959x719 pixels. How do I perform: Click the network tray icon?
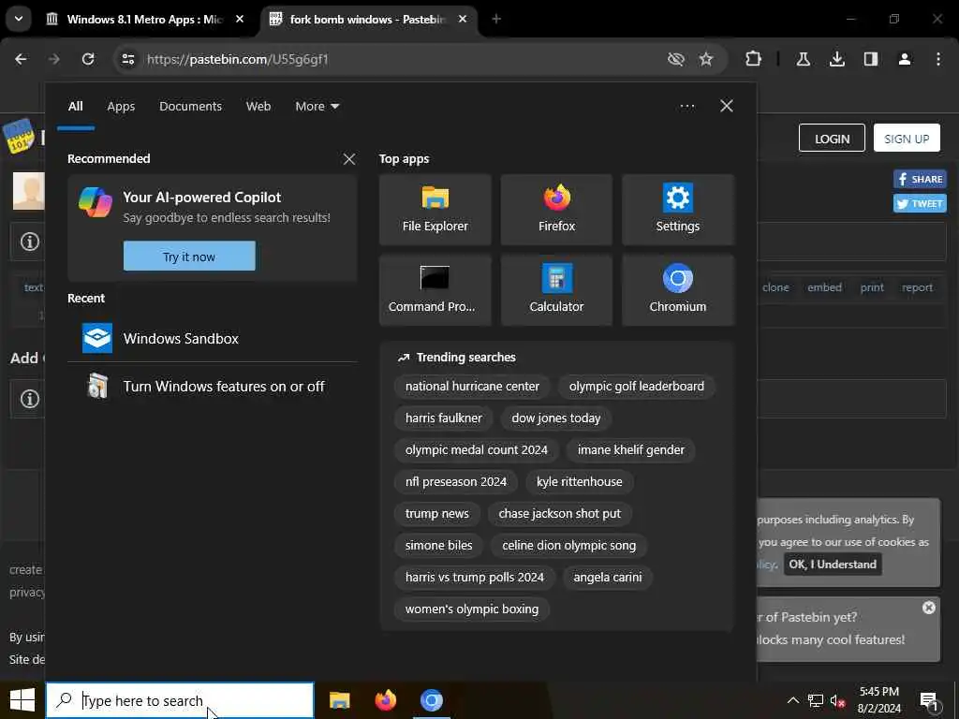click(x=816, y=701)
